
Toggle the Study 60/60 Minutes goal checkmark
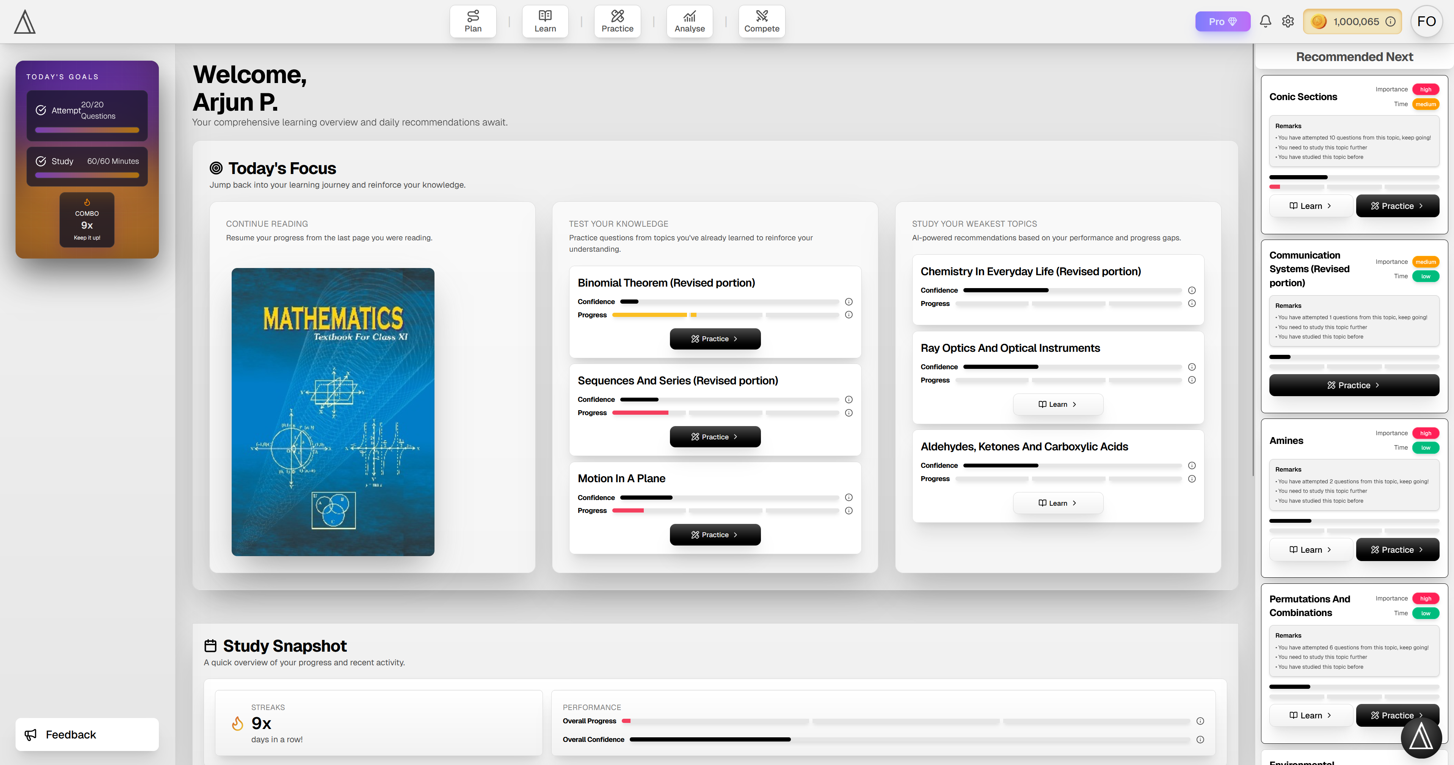41,161
